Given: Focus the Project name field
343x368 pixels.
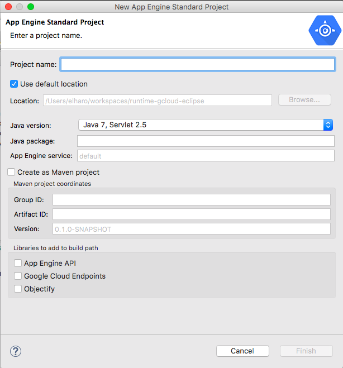Looking at the screenshot, I should pyautogui.click(x=198, y=64).
